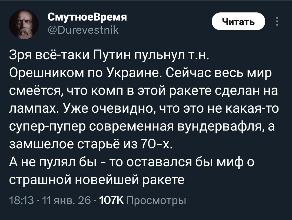Click the 11 янв. 26 date

(x=62, y=201)
